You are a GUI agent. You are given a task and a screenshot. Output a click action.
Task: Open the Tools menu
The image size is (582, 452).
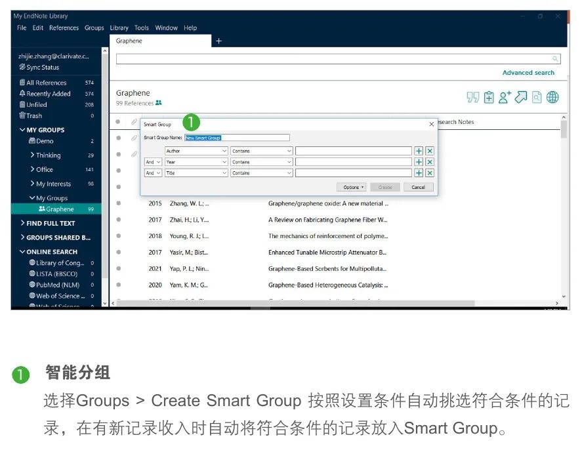pos(142,28)
